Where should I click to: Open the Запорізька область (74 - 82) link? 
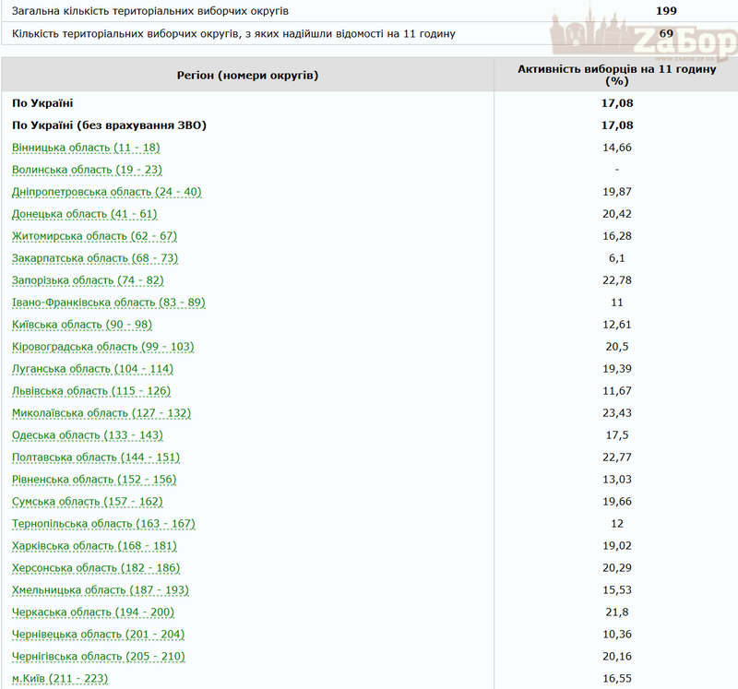pos(88,280)
